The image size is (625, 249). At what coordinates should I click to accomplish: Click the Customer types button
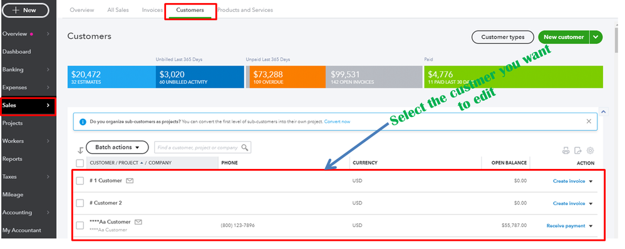(503, 37)
